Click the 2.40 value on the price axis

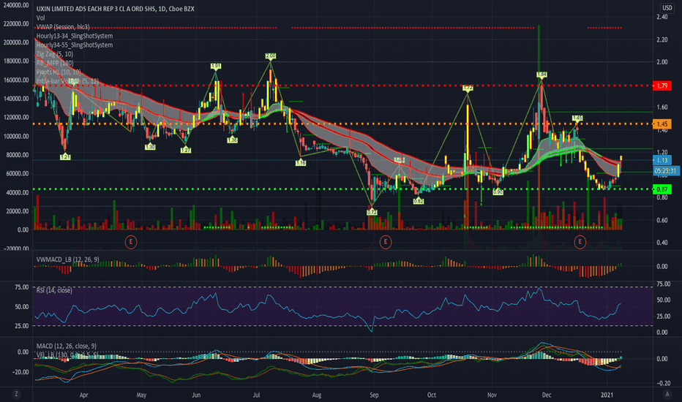(x=662, y=17)
